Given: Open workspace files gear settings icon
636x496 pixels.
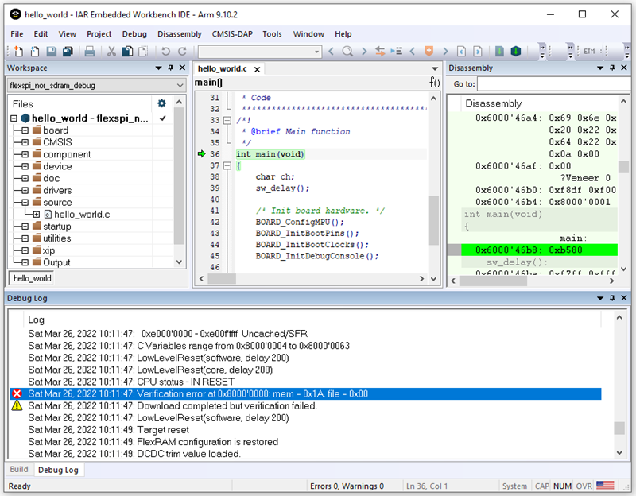Looking at the screenshot, I should click(162, 103).
